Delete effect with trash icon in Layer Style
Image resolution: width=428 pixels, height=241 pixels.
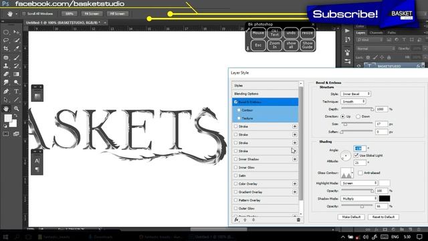pyautogui.click(x=298, y=220)
